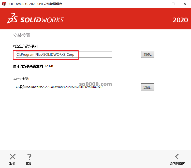Cancel the installation with the X icon
This screenshot has height=168, width=191.
[12, 157]
